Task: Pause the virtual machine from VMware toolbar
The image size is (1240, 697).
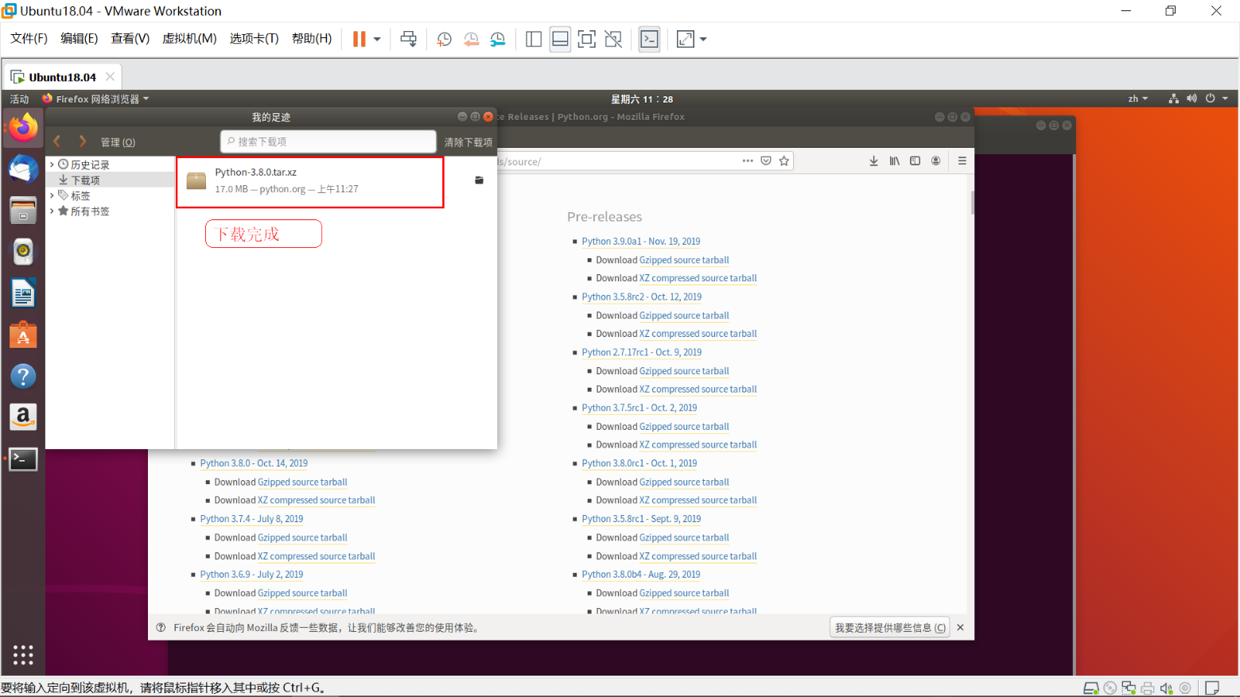Action: point(360,39)
